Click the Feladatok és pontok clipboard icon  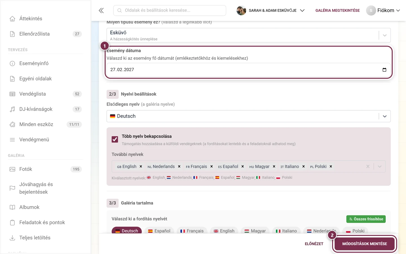[x=12, y=223]
